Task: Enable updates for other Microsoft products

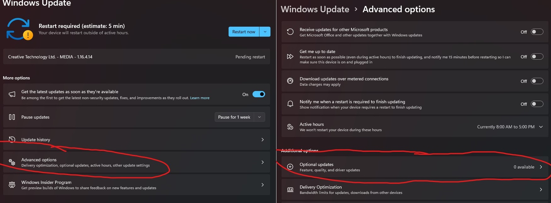Action: [537, 32]
